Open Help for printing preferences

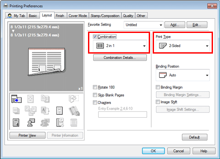point(204,151)
